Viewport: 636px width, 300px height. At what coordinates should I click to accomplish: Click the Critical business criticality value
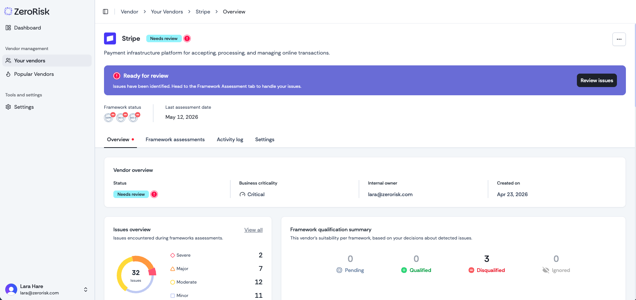point(256,194)
